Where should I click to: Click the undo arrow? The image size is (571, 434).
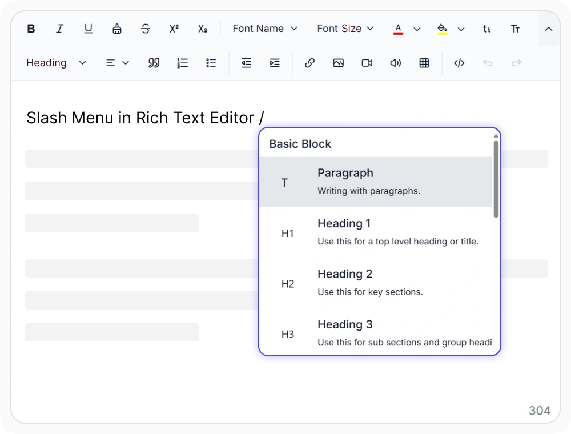(488, 63)
